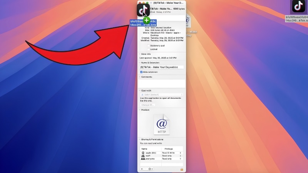Screen dimensions: 308x173
Task: Toggle the Locked checkbox
Action: pos(149,49)
